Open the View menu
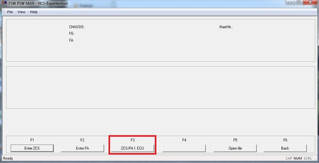This screenshot has width=319, height=163. pos(22,12)
